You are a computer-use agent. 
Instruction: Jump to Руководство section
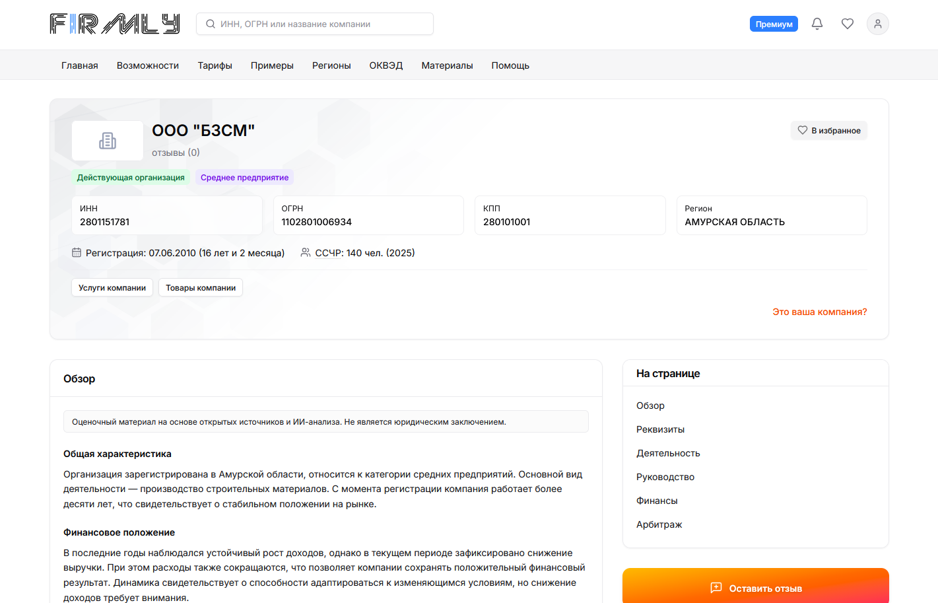665,477
